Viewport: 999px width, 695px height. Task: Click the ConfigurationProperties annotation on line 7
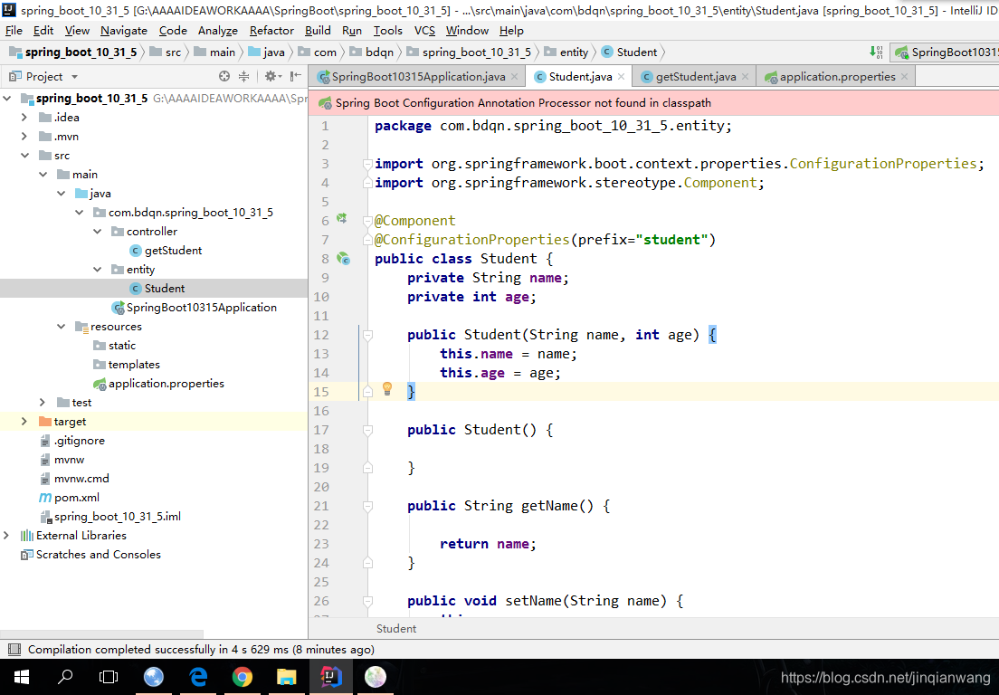[x=471, y=240]
